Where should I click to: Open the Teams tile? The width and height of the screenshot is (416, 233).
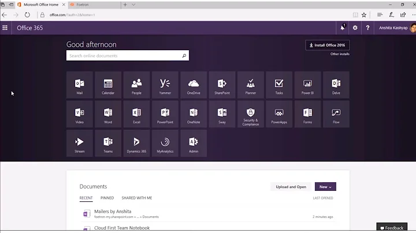click(x=108, y=143)
